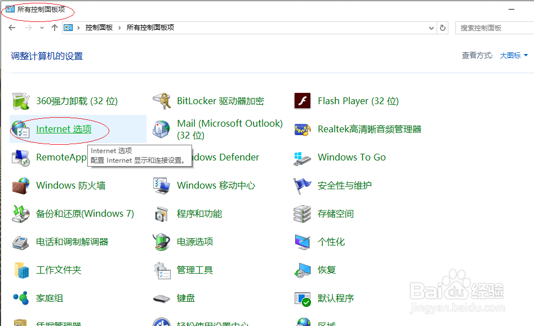Open the 存储空间 stacked drives icon
This screenshot has height=326, width=534.
302,214
